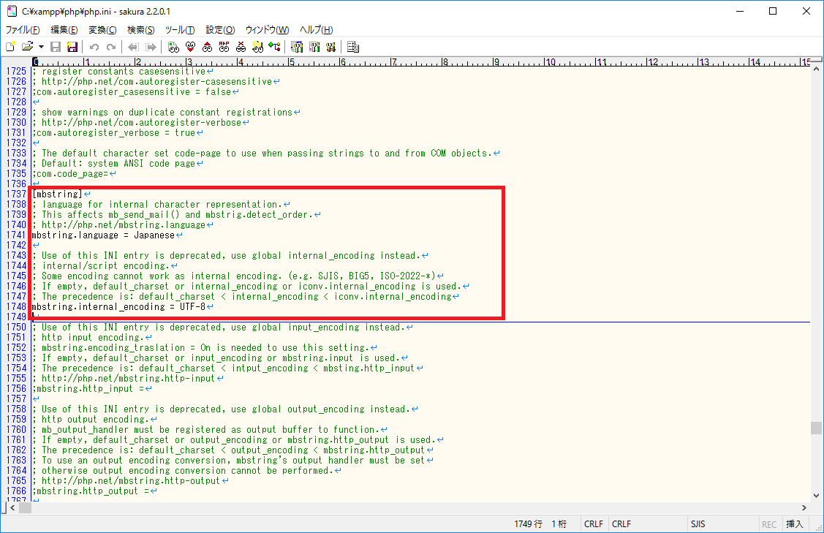Screen dimensions: 824x533
Task: Create a new file with toolbar icon
Action: 10,47
